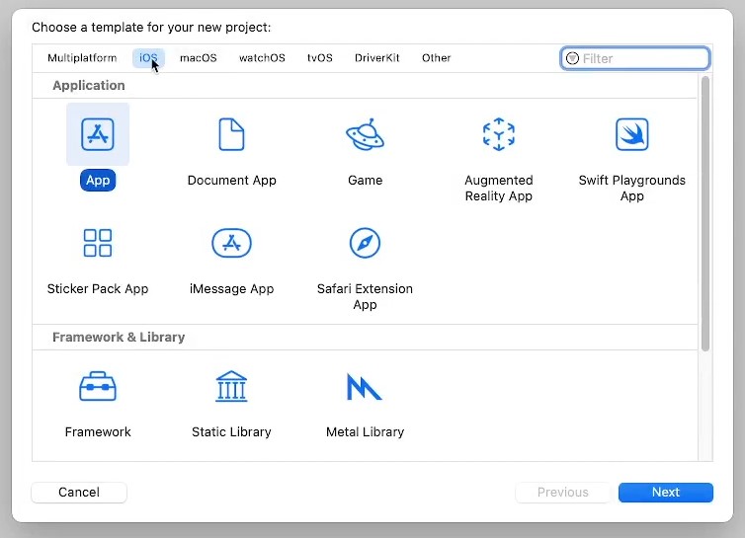Click the Next button
Screen dimensions: 745x538
(x=666, y=493)
